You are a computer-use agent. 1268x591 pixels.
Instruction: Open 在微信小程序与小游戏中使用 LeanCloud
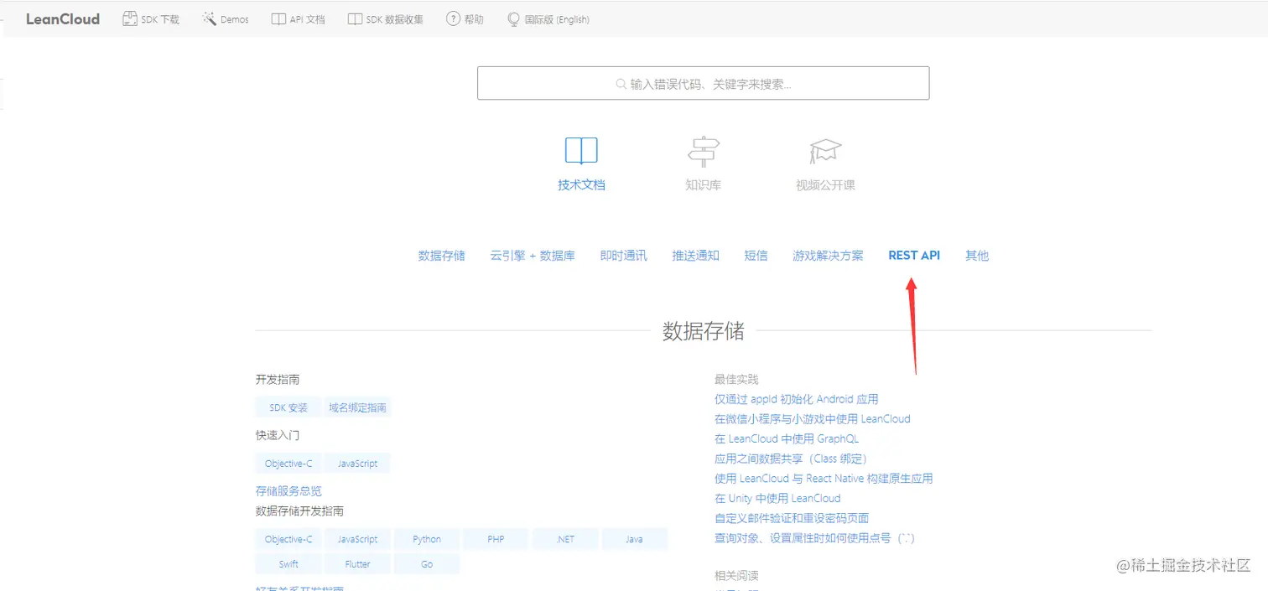[x=813, y=419]
